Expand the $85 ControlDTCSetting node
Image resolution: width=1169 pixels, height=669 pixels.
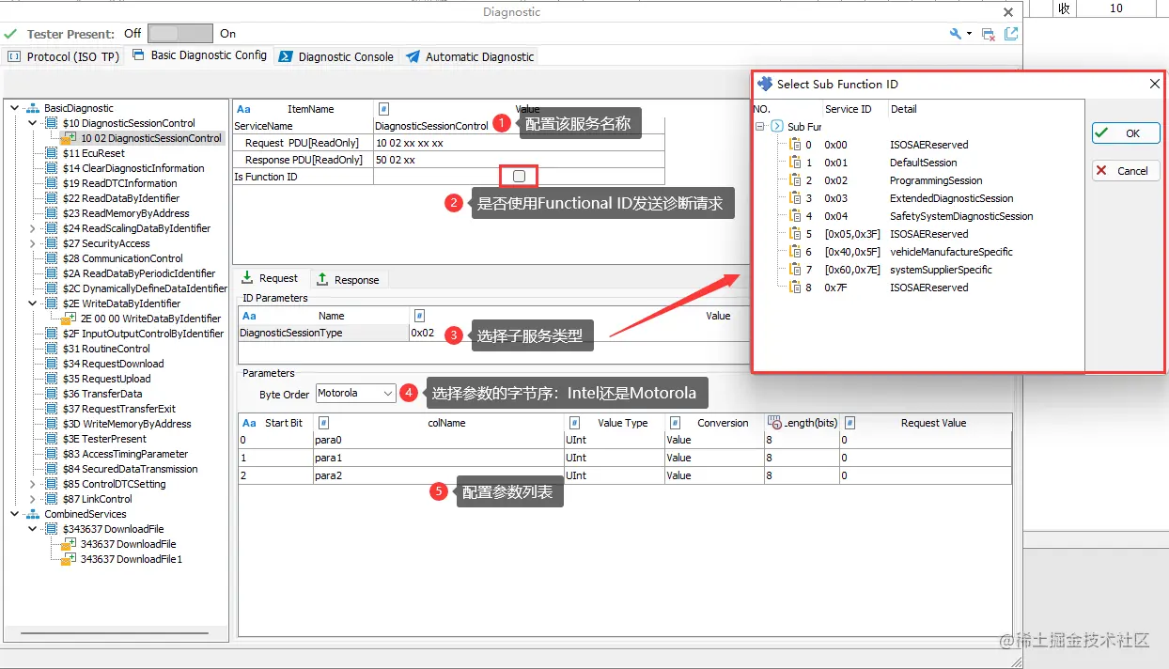tap(33, 484)
